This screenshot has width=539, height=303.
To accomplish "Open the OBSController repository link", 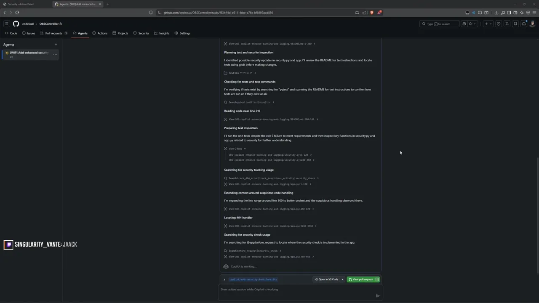I will click(x=49, y=24).
